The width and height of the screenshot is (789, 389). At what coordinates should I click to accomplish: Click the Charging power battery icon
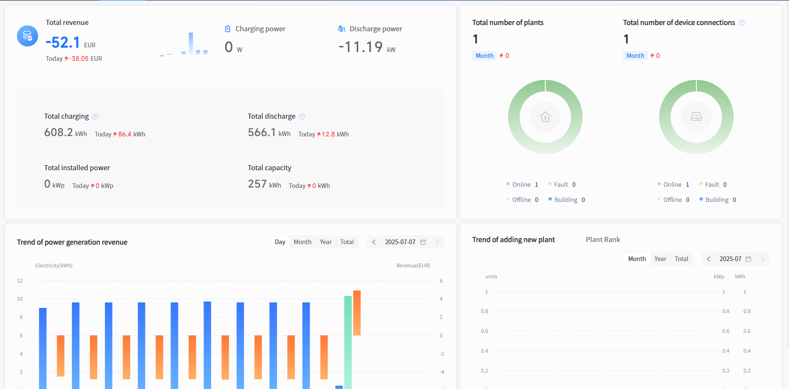point(228,29)
